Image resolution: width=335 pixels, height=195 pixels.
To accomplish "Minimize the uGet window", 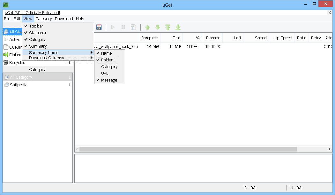I will 306,4.
